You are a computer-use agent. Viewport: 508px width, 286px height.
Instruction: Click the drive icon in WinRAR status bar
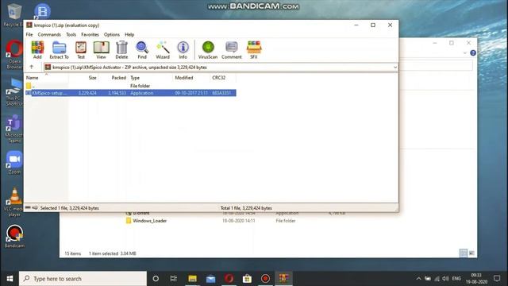pos(28,208)
